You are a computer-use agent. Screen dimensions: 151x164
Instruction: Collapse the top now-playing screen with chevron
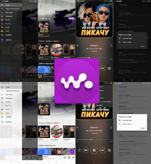(78, 5)
